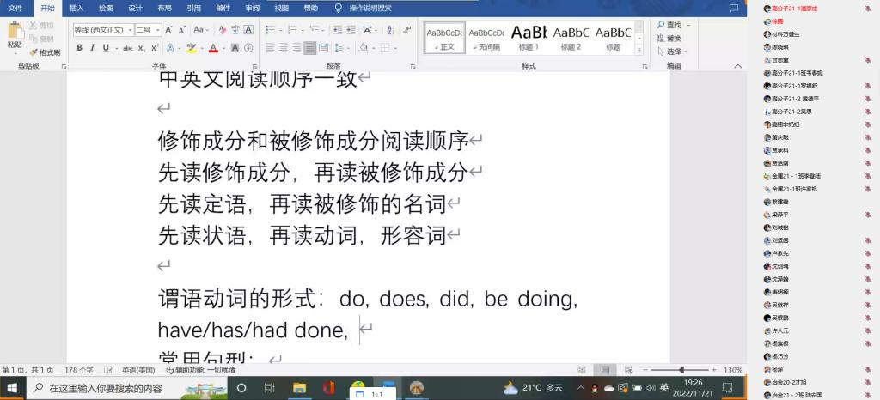Click the bullet list icon
880x400 pixels.
click(x=269, y=29)
